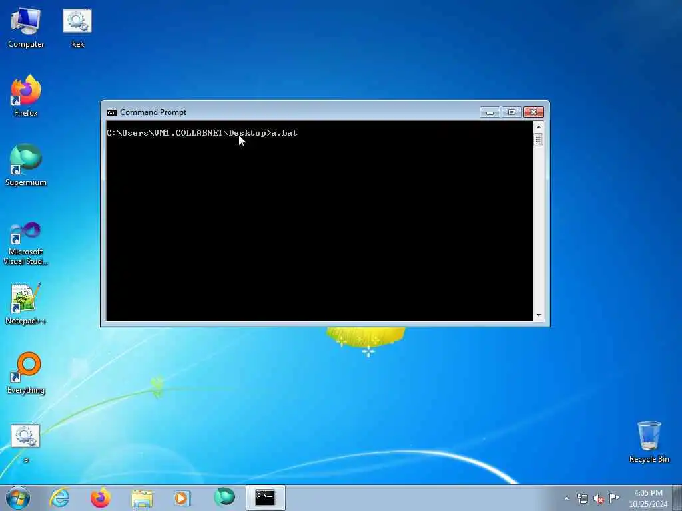682x511 pixels.
Task: Click Supermium icon in taskbar
Action: tap(224, 498)
